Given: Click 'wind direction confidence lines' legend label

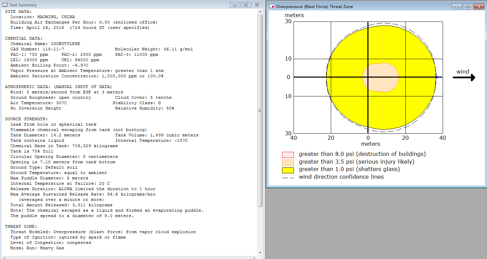Looking at the screenshot, I should click(x=341, y=177).
